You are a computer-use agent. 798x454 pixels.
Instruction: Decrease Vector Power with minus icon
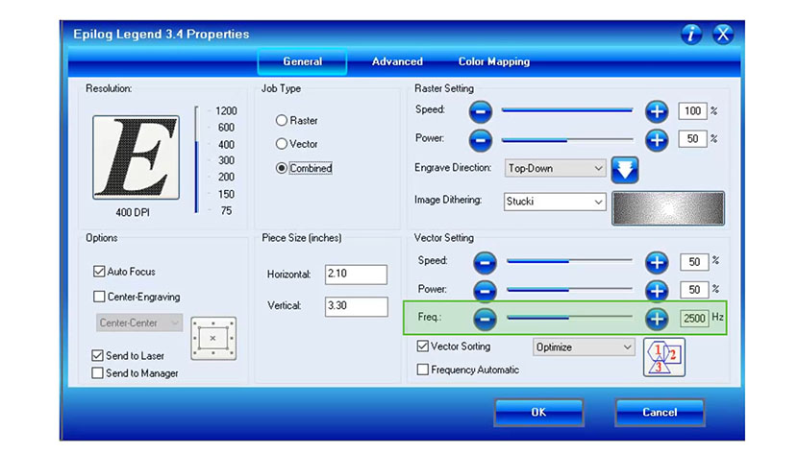(486, 290)
